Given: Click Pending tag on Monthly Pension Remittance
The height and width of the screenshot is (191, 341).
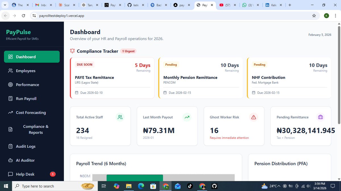Looking at the screenshot, I should pyautogui.click(x=171, y=65).
